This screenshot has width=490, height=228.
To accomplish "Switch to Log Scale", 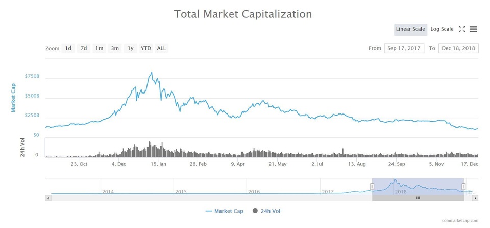I will point(442,29).
